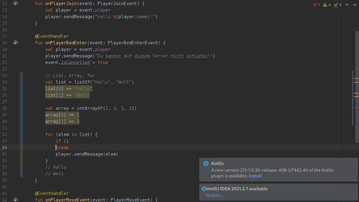The image size is (359, 202).
Task: Click the IntelliJ IDEA 2021.2.1 available notification
Action: (x=237, y=189)
